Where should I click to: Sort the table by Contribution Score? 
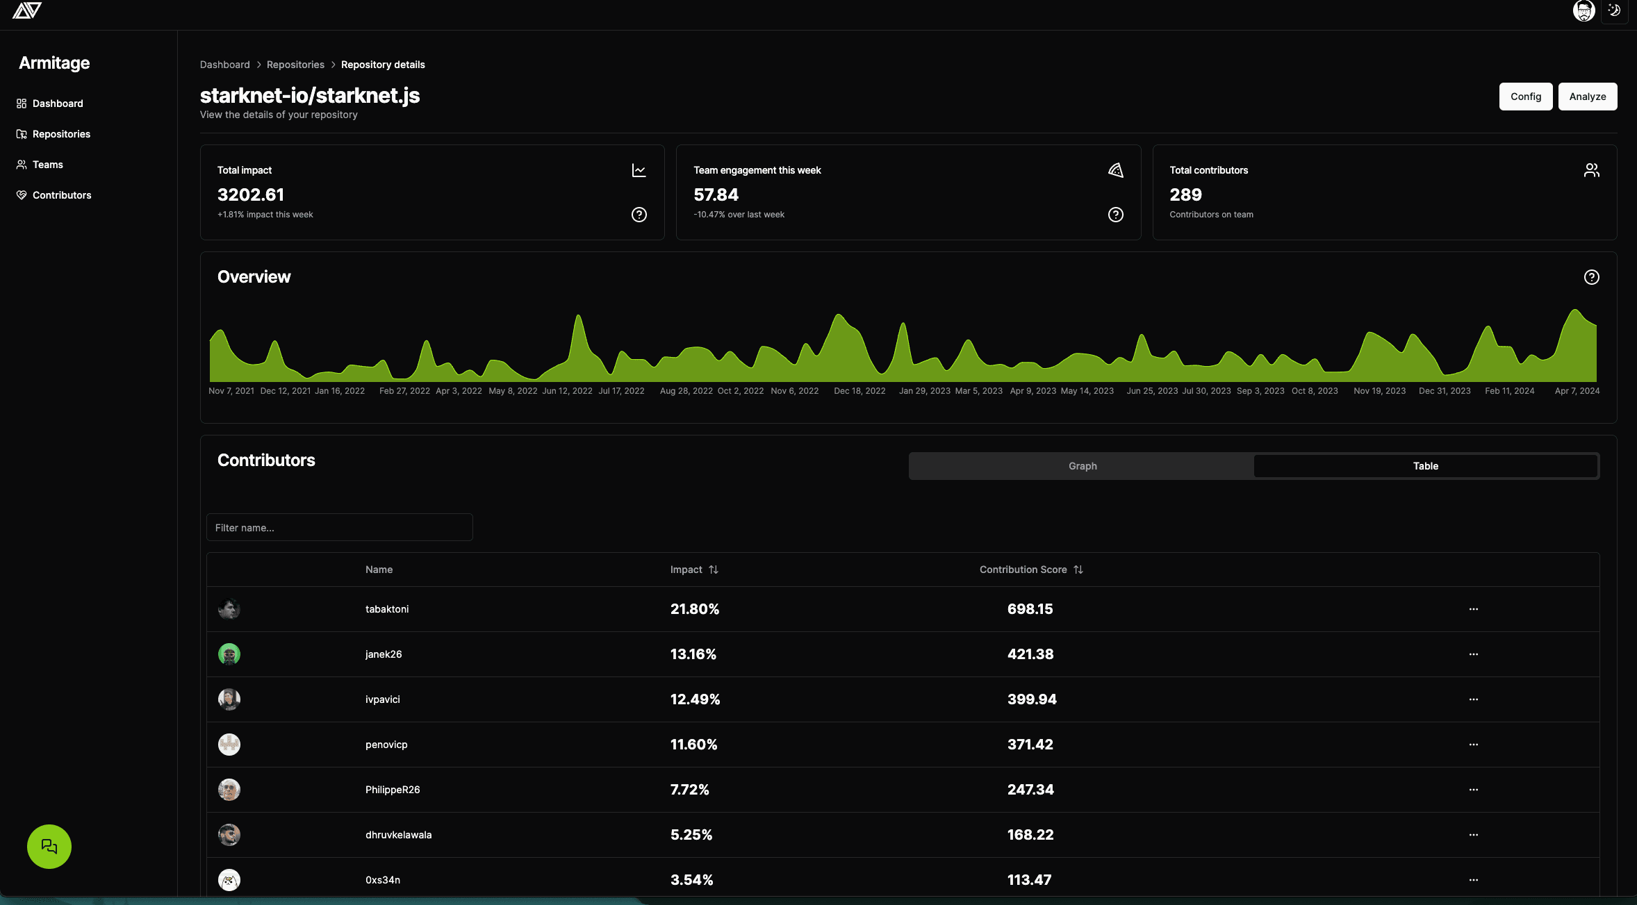coord(1031,570)
